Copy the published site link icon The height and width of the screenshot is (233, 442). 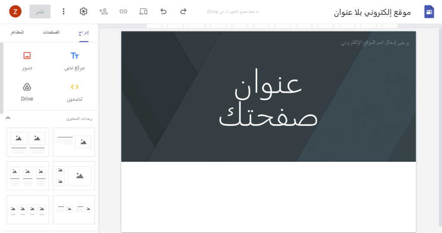[x=123, y=12]
